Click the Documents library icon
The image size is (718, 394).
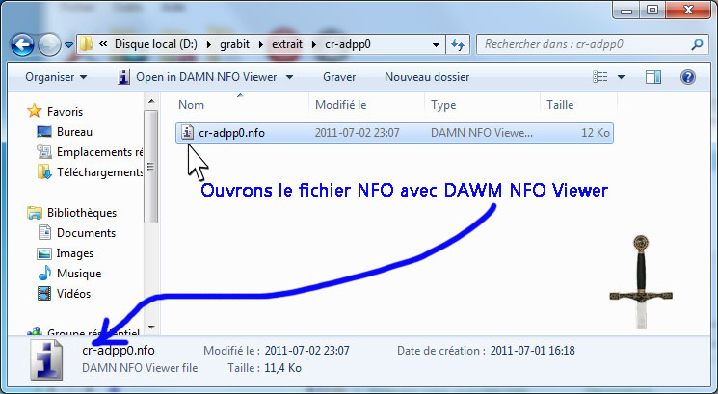(44, 232)
